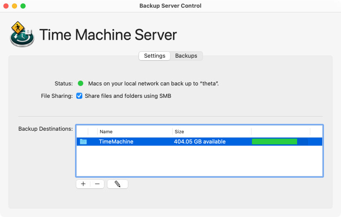Click the green status indicator dot
Image resolution: width=341 pixels, height=217 pixels.
coord(81,83)
